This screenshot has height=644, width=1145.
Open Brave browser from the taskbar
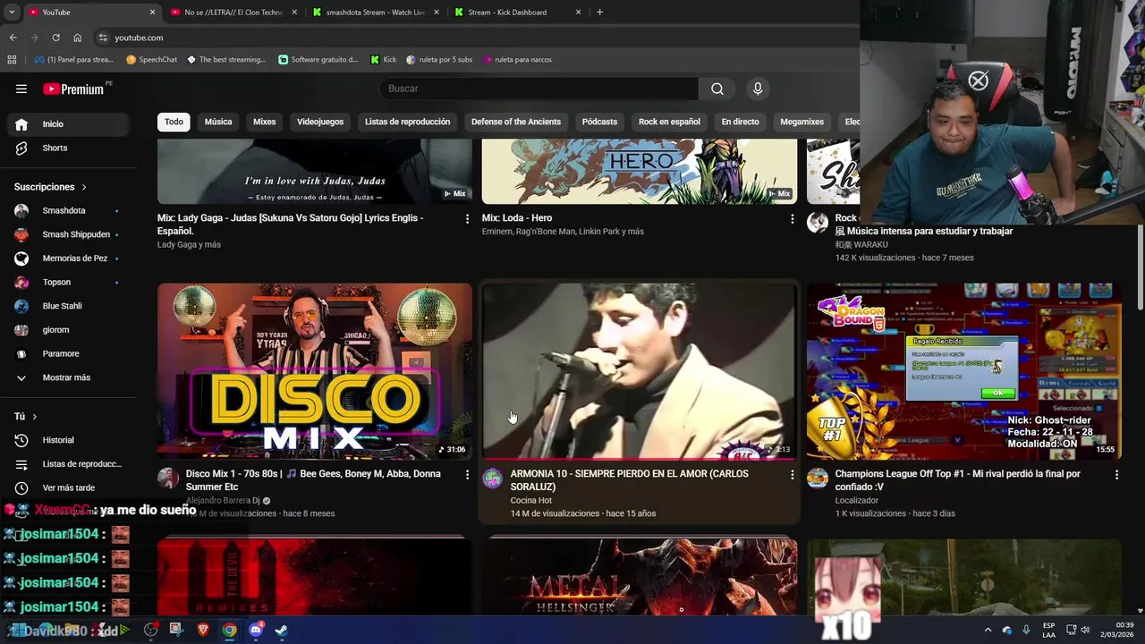[x=203, y=630]
